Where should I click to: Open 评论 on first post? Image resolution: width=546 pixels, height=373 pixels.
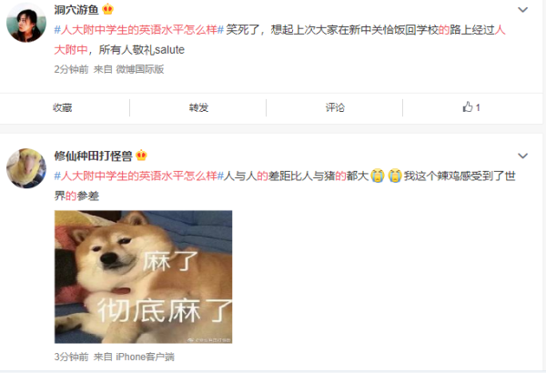(335, 107)
